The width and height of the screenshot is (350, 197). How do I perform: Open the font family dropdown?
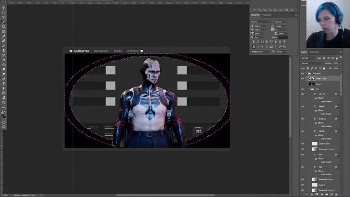click(x=261, y=22)
